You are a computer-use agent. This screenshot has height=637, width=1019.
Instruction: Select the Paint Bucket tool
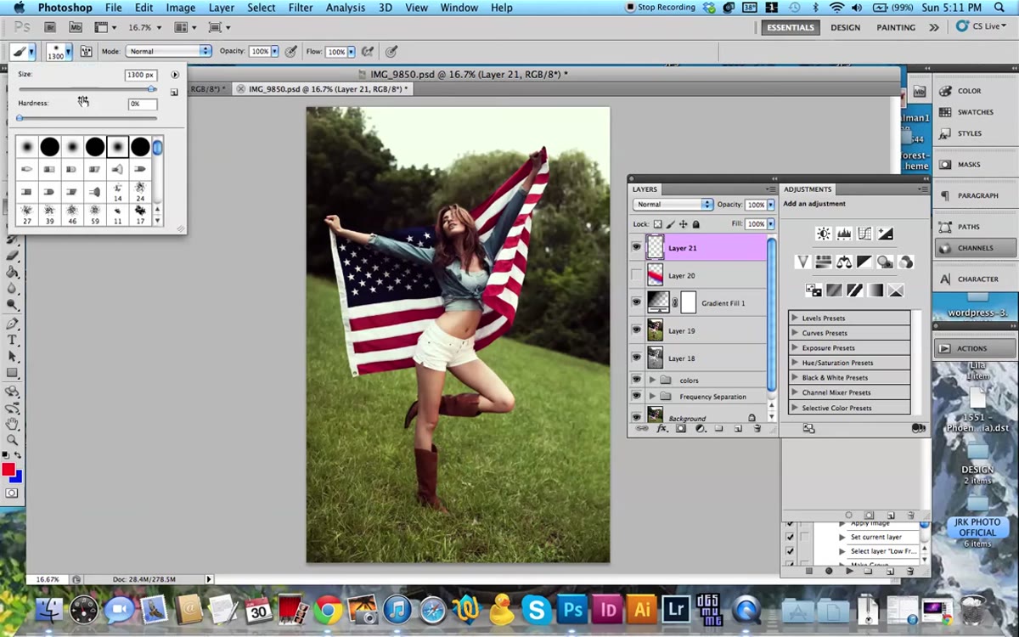click(12, 273)
